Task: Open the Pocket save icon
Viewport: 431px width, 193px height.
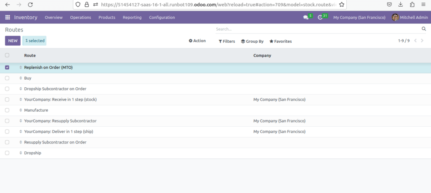Action: [389, 4]
